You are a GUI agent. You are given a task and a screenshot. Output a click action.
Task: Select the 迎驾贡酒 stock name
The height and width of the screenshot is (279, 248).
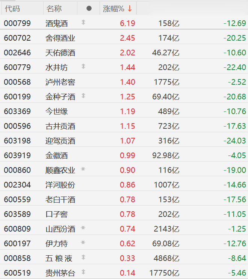click(60, 141)
